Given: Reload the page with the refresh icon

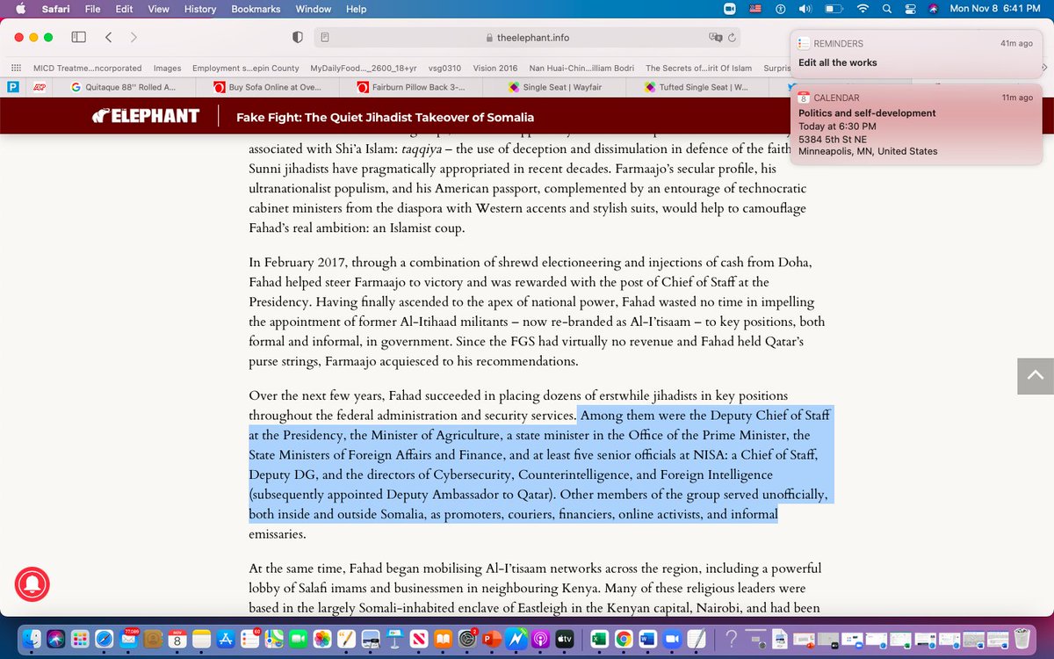Looking at the screenshot, I should pos(732,38).
